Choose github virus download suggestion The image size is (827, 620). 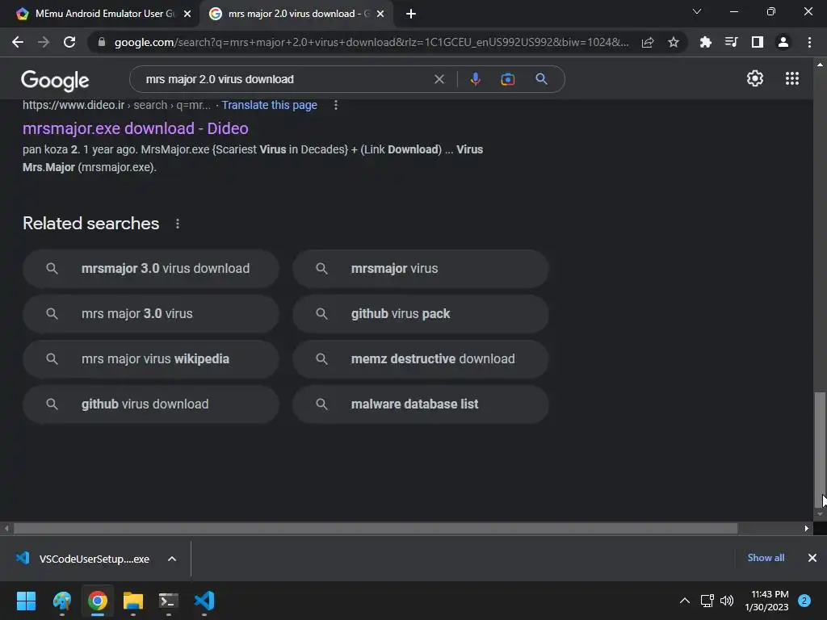coord(151,404)
